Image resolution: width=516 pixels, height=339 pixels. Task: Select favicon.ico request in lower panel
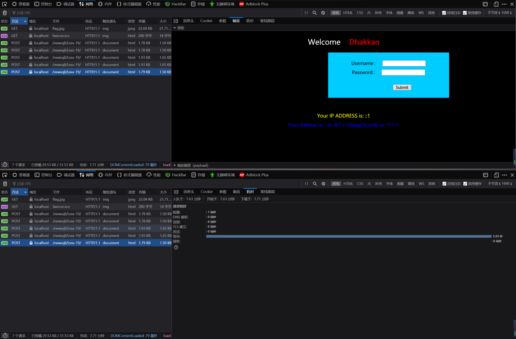tap(86, 207)
